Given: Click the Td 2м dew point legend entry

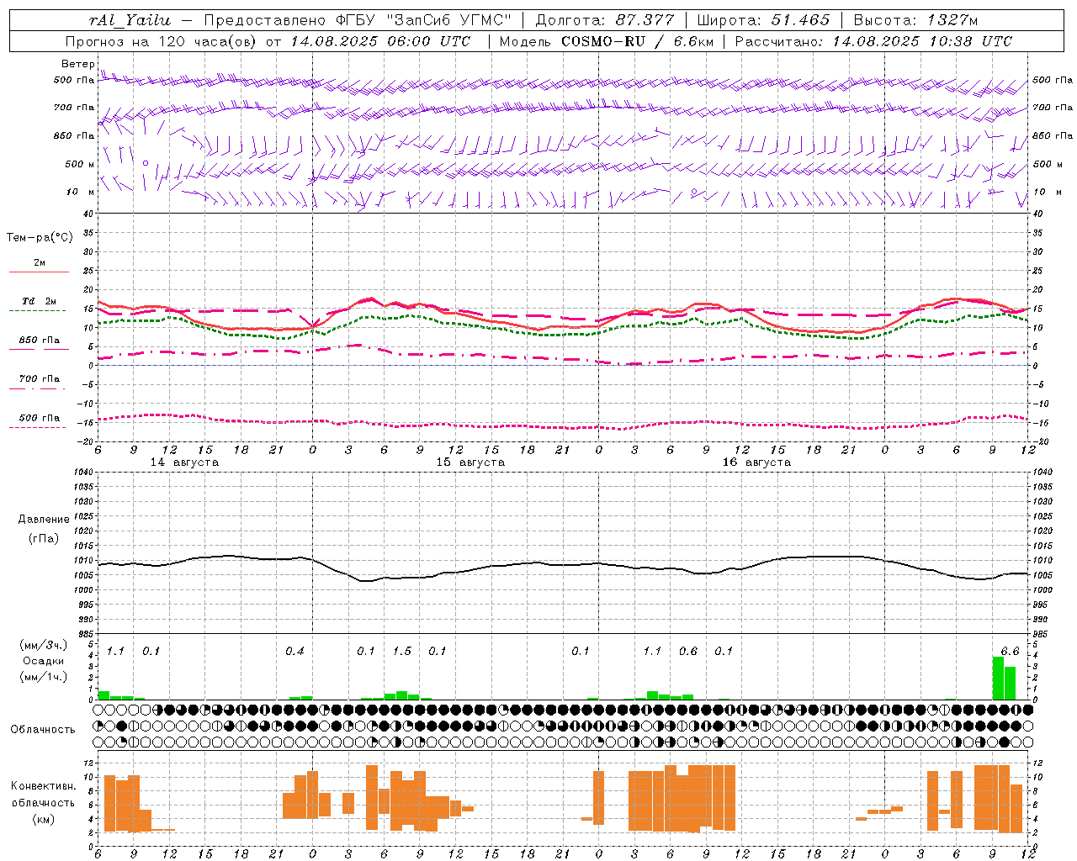Looking at the screenshot, I should [40, 301].
